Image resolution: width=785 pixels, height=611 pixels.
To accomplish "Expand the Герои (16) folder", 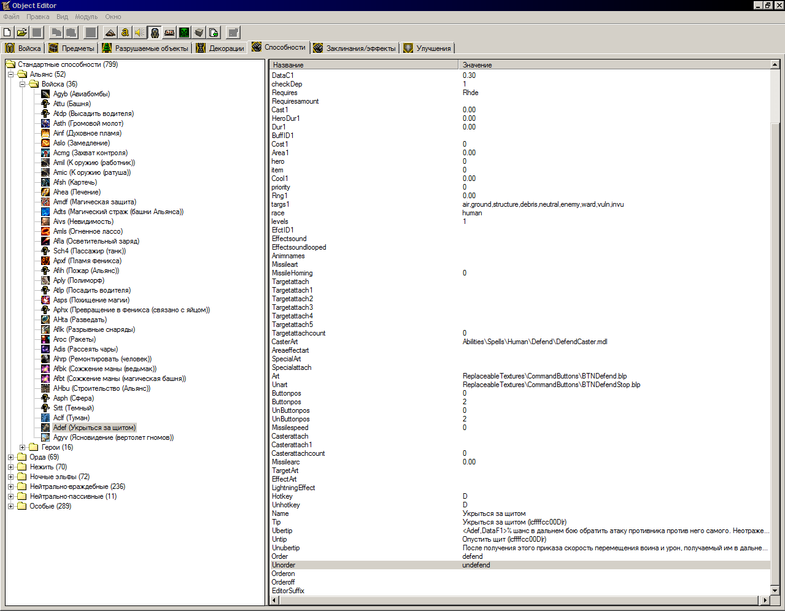I will 22,447.
